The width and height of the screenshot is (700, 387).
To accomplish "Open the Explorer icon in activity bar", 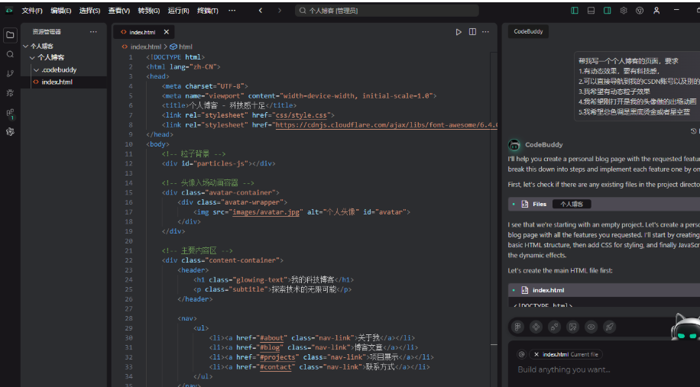I will 10,34.
